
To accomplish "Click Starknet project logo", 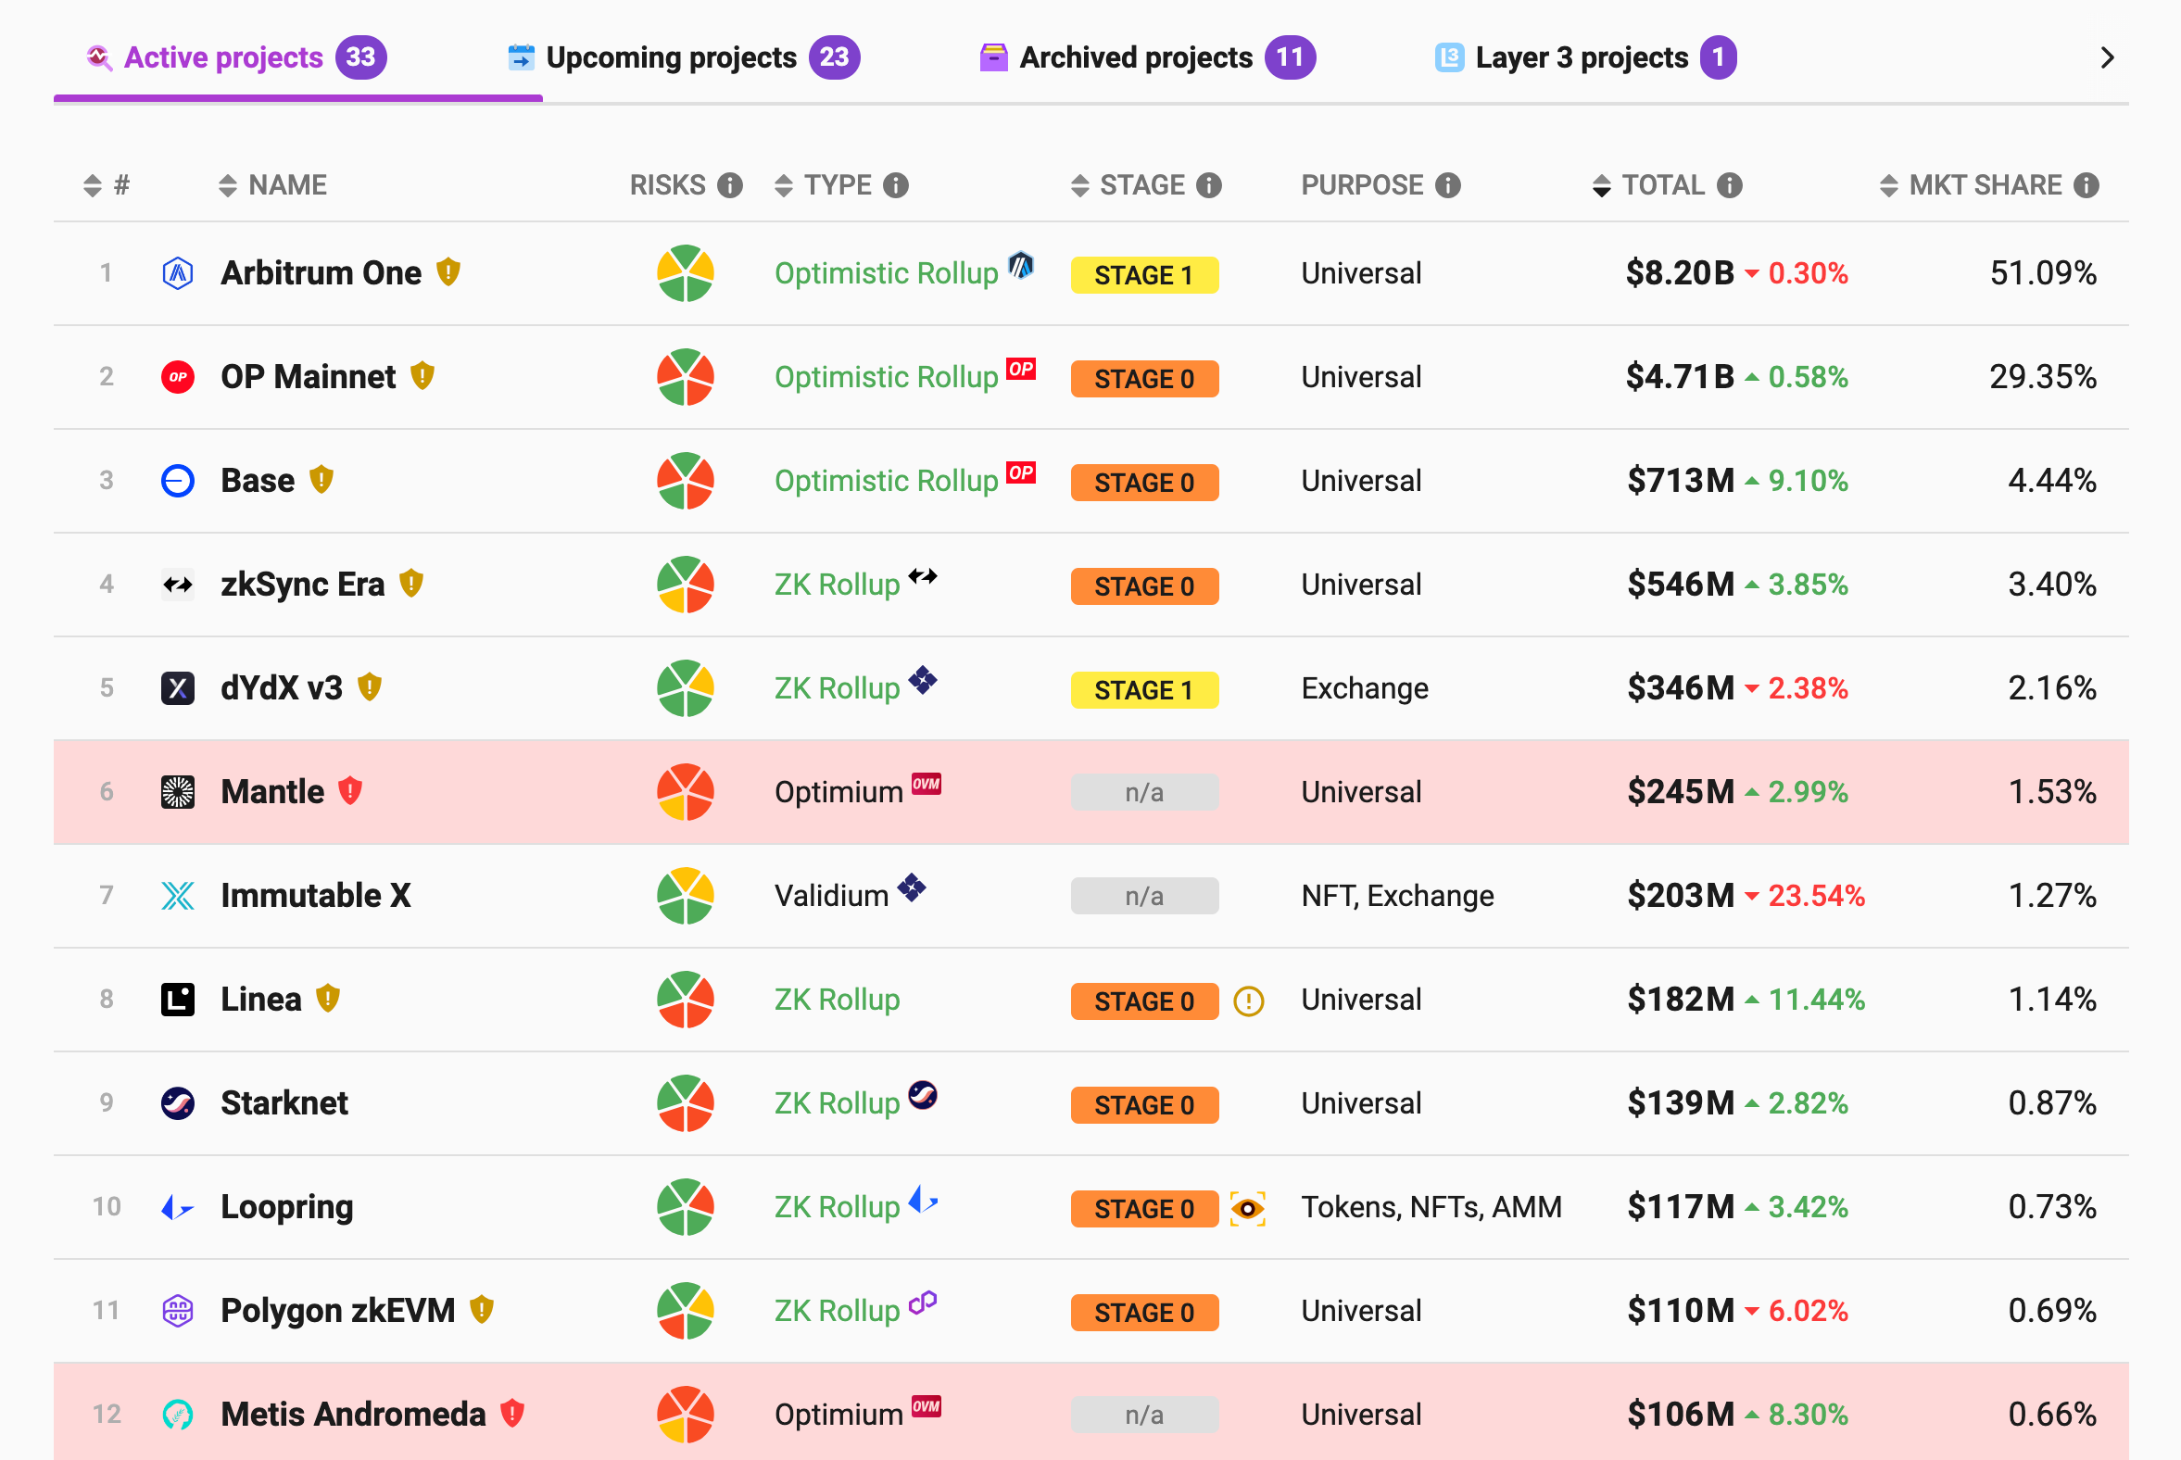I will (x=178, y=1103).
